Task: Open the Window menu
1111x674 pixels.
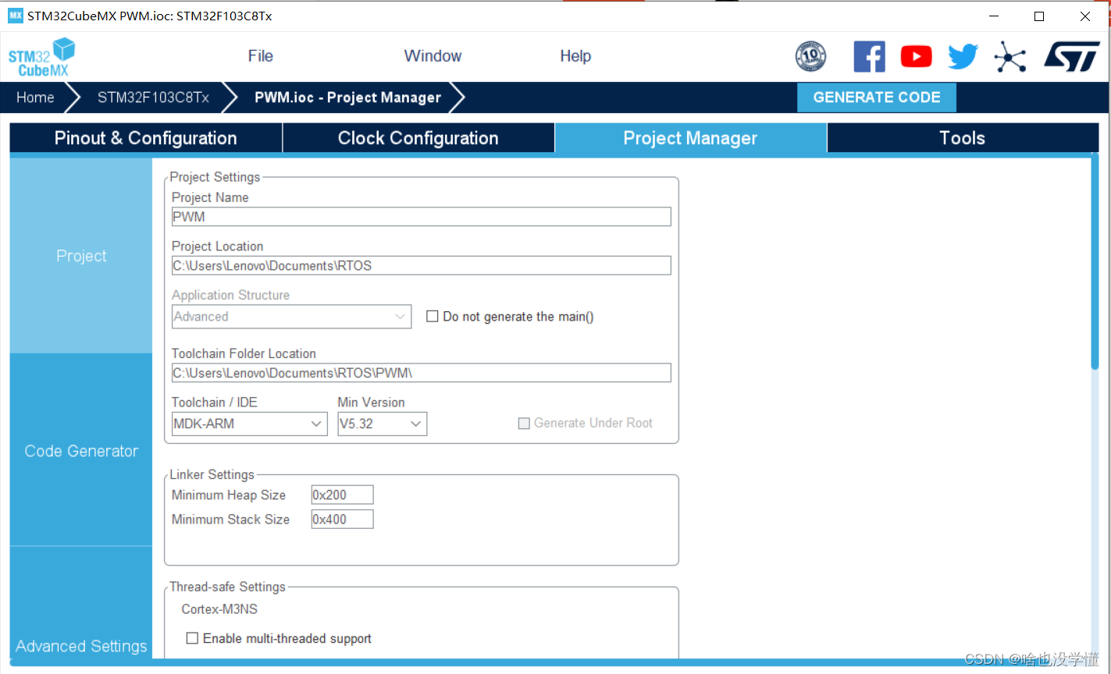Action: (x=433, y=56)
